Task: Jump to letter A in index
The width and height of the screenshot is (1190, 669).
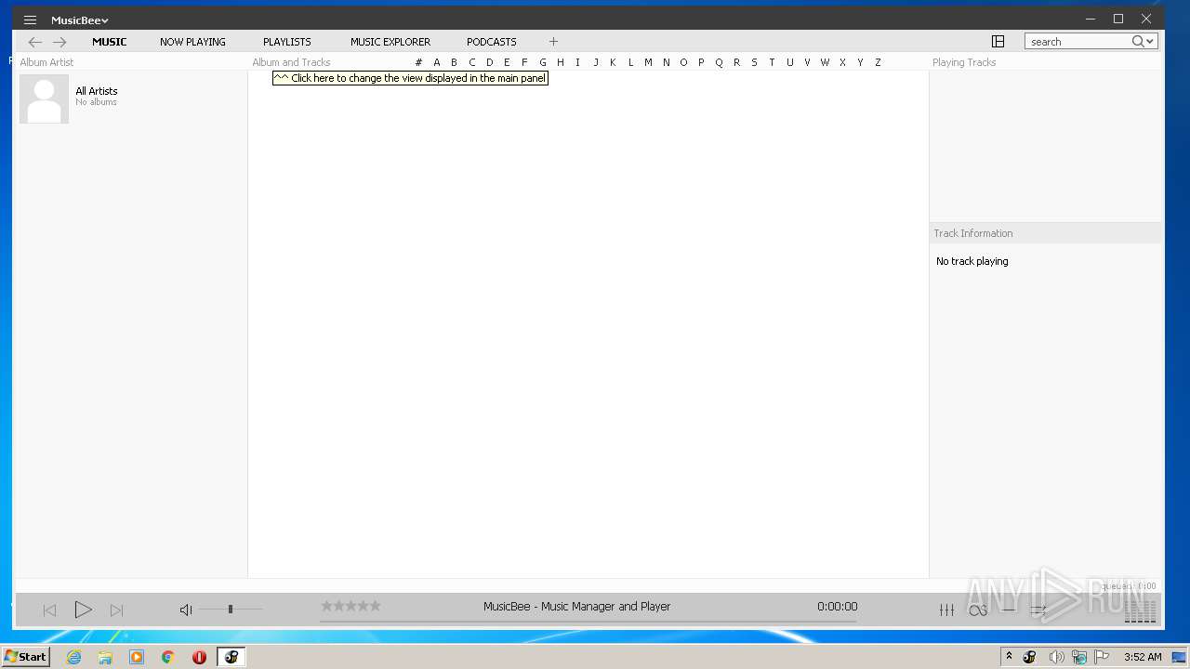Action: [437, 62]
